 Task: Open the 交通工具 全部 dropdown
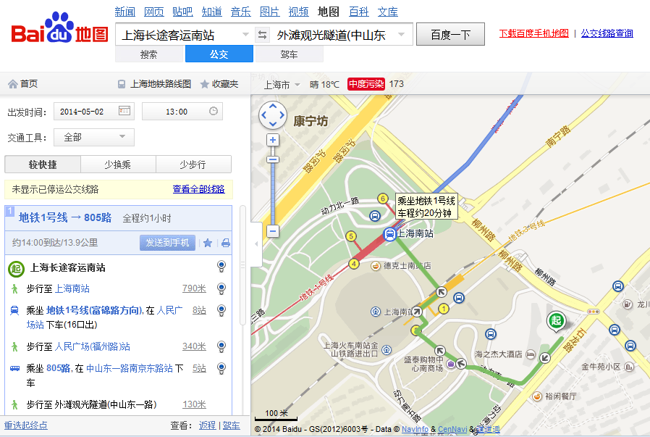(94, 137)
